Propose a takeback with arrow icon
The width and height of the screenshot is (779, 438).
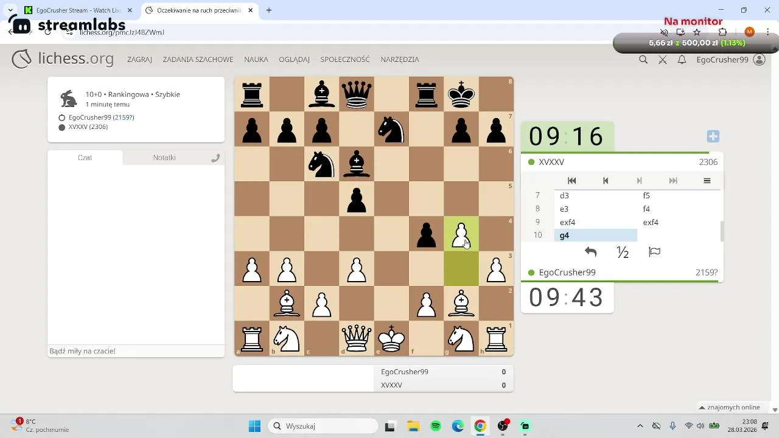pyautogui.click(x=590, y=252)
